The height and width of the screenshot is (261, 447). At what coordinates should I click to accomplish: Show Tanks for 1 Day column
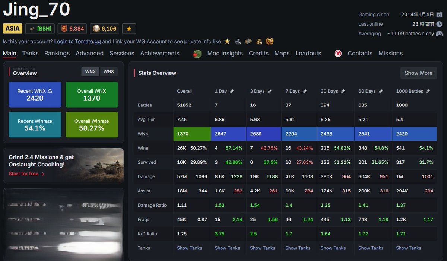(227, 248)
